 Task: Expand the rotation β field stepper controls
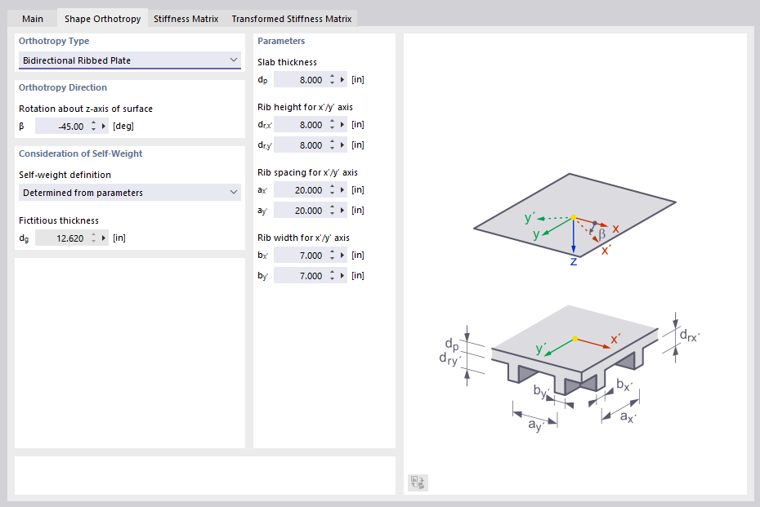92,126
